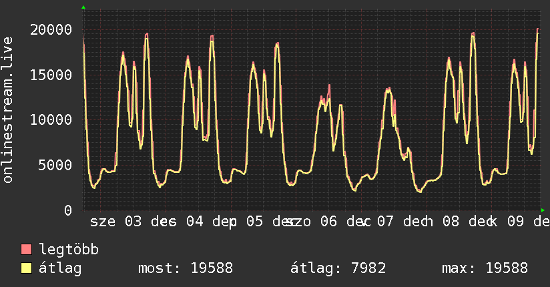The width and height of the screenshot is (550, 287).
Task: Click the 15000 y-axis label
Action: point(51,75)
